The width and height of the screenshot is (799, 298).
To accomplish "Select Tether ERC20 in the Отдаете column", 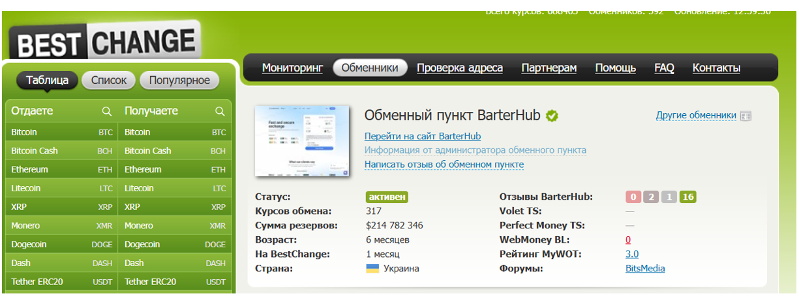I will click(61, 282).
